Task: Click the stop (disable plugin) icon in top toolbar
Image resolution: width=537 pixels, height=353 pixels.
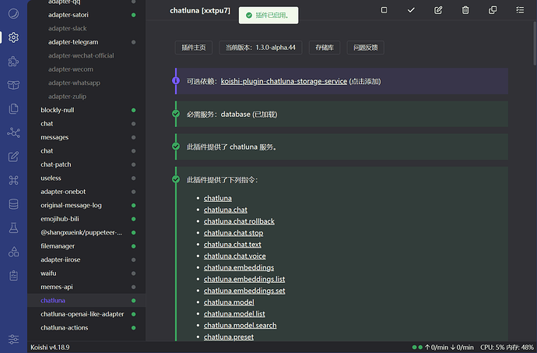Action: pyautogui.click(x=384, y=10)
